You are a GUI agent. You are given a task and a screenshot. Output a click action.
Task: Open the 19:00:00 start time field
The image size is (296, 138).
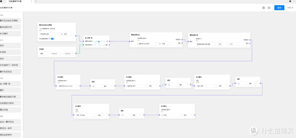56,54
